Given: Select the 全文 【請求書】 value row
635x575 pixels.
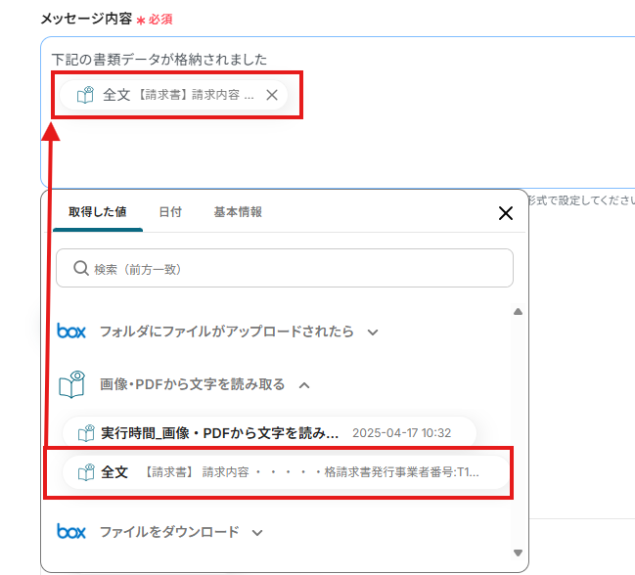Looking at the screenshot, I should point(286,472).
